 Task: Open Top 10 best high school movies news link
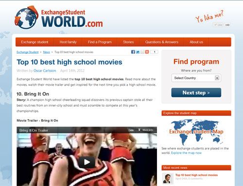tap(196, 175)
